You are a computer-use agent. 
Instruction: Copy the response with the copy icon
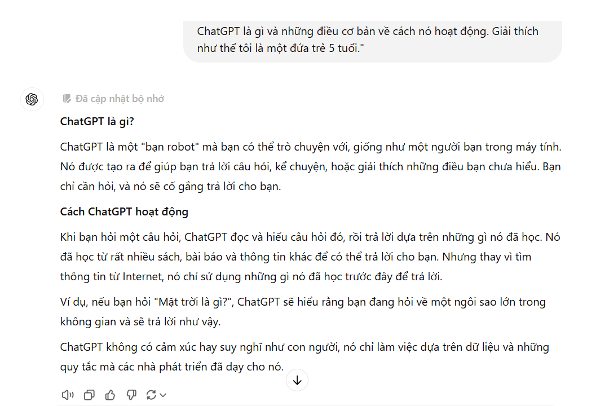pyautogui.click(x=89, y=395)
